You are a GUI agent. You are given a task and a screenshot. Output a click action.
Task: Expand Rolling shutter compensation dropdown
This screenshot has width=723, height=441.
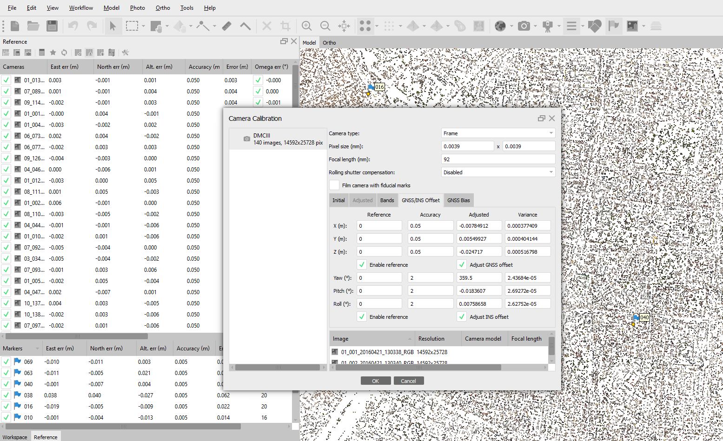point(497,172)
